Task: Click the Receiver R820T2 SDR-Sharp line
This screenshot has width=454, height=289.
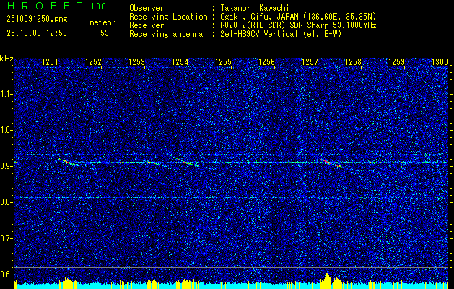Action: tap(298, 25)
